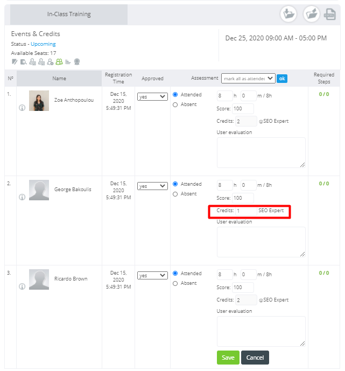
Task: Click George Bakoulis's Score input field
Action: [243, 198]
